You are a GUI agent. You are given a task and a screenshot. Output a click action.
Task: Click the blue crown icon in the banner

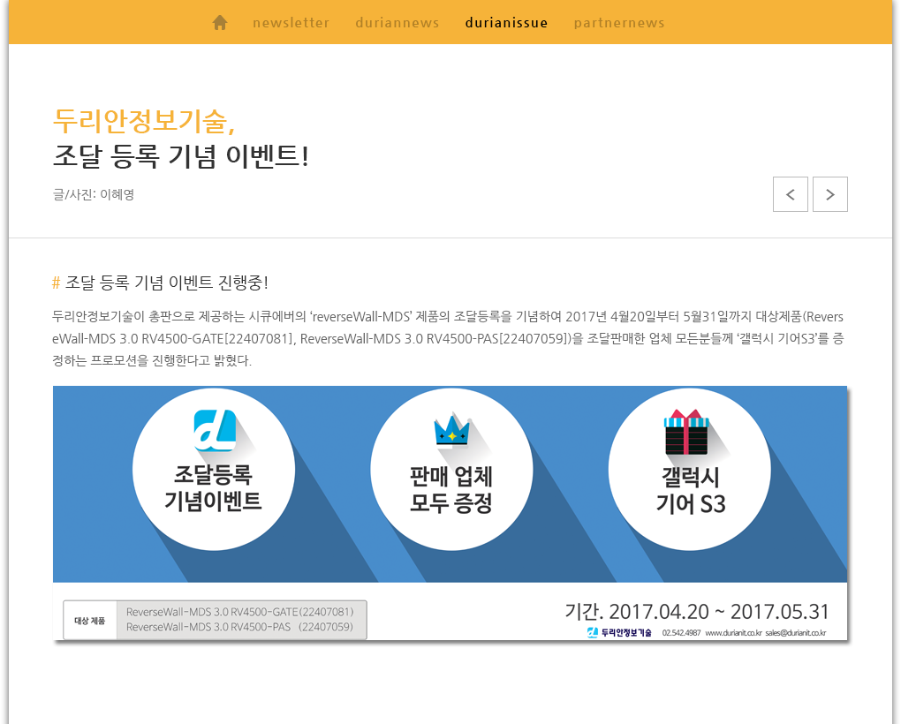pos(451,429)
